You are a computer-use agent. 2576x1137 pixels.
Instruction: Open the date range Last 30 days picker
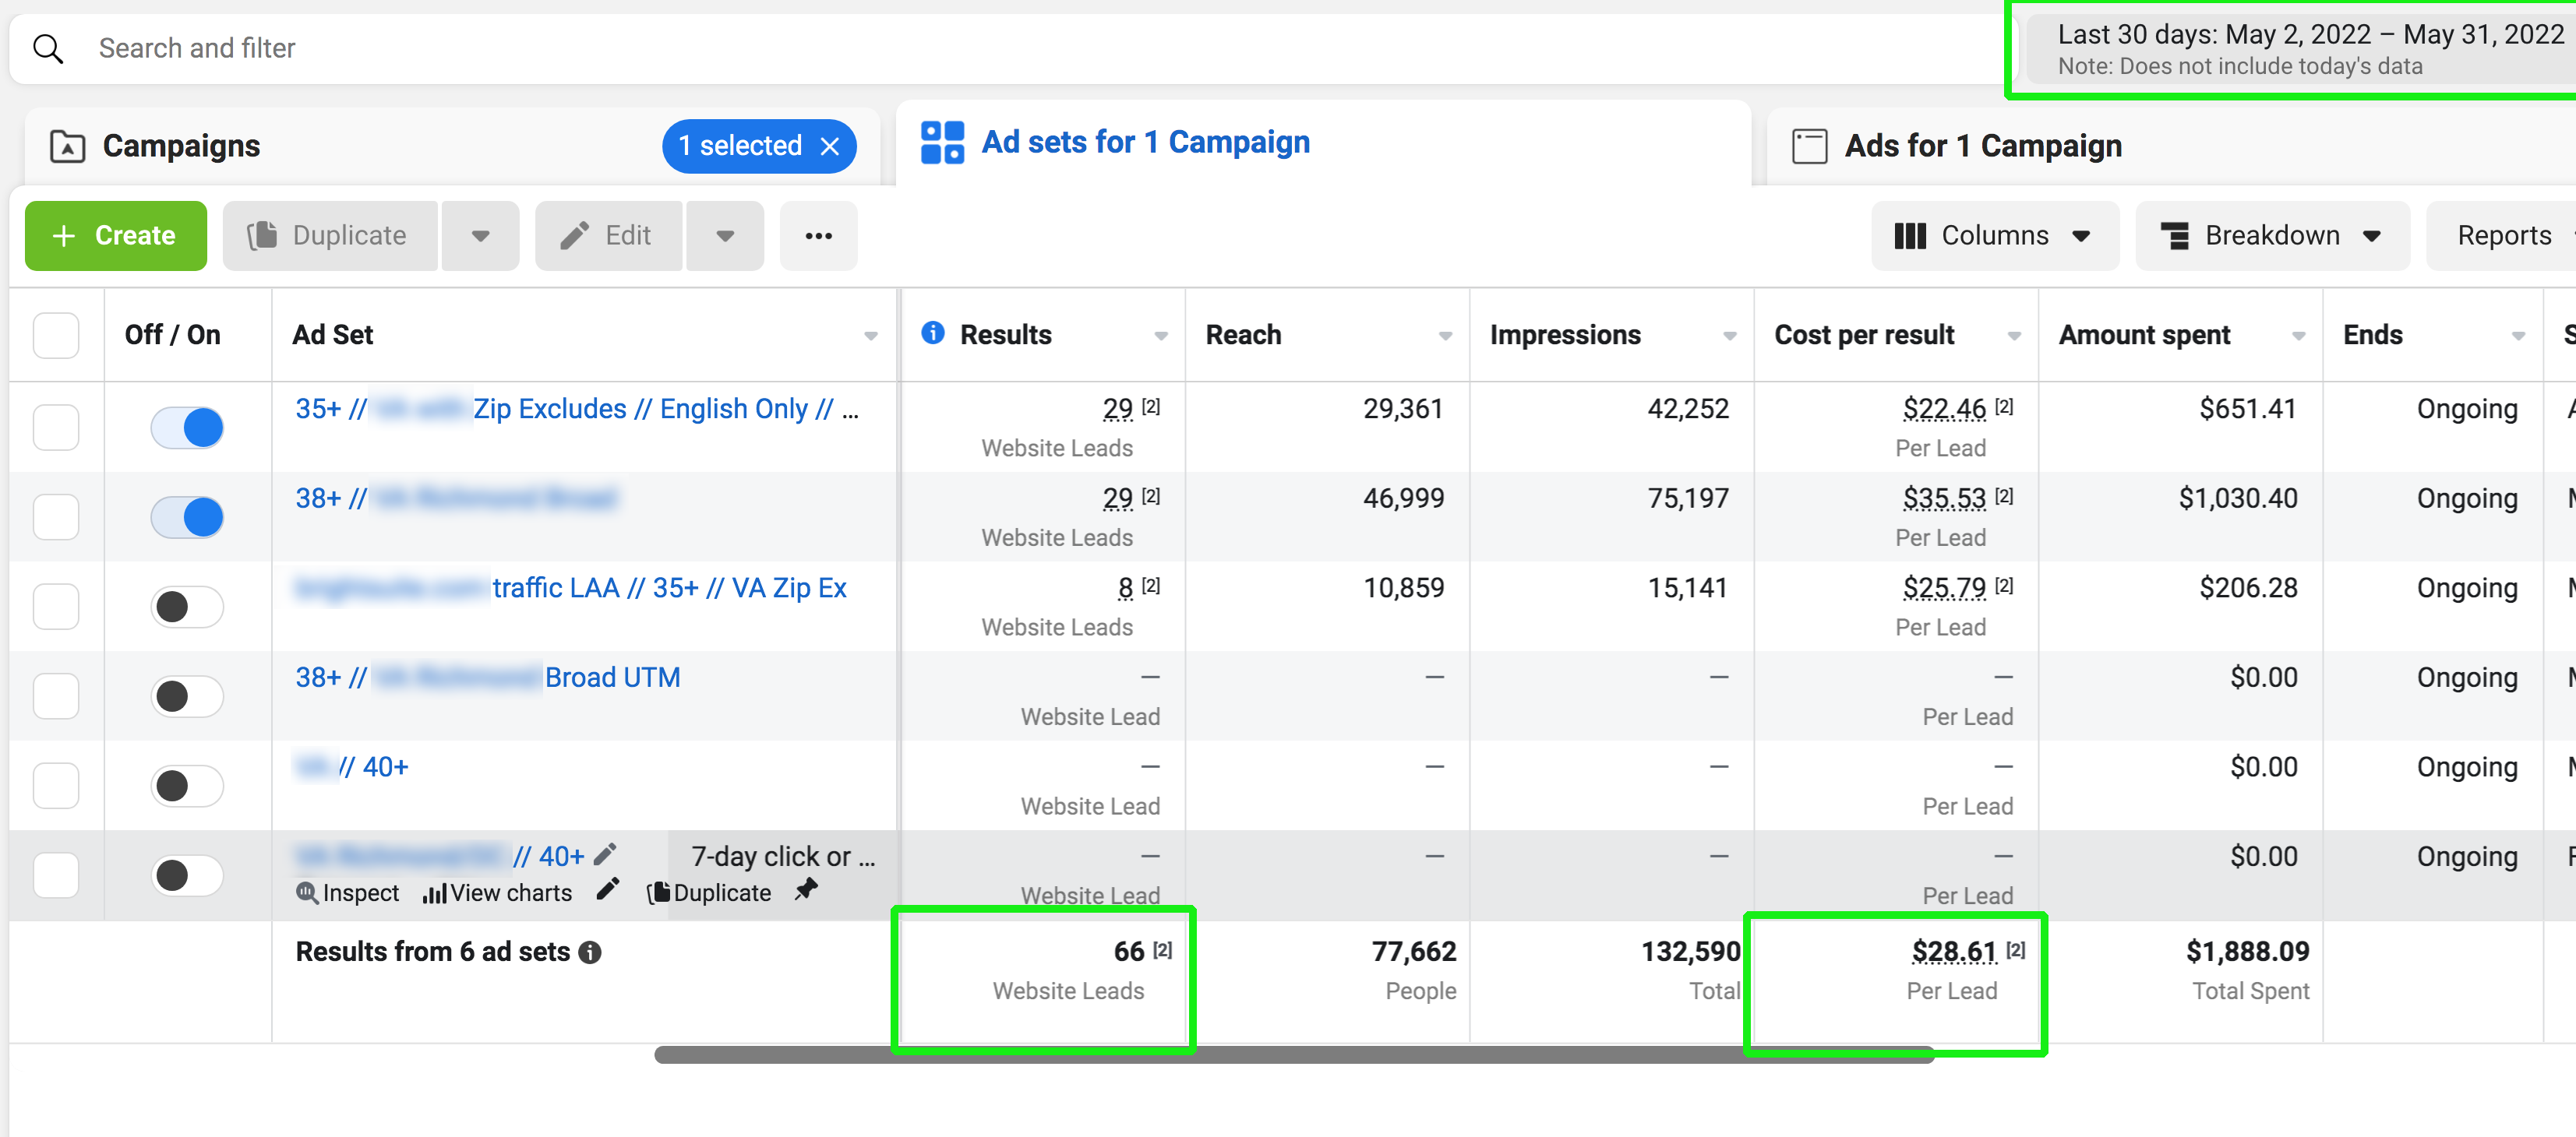2300,48
